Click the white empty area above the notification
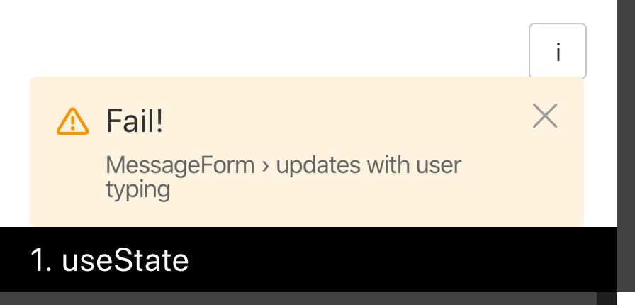The image size is (635, 305). coord(263,36)
